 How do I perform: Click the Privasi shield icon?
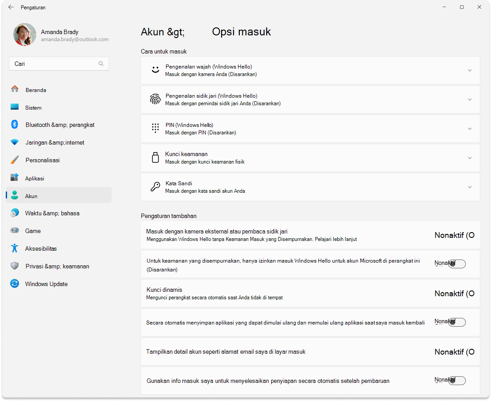pos(15,266)
